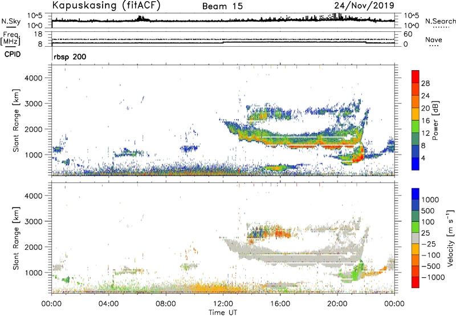Click the 'rbsp 200' CPID text
Screen dimensions: 456x316
[x=70, y=56]
